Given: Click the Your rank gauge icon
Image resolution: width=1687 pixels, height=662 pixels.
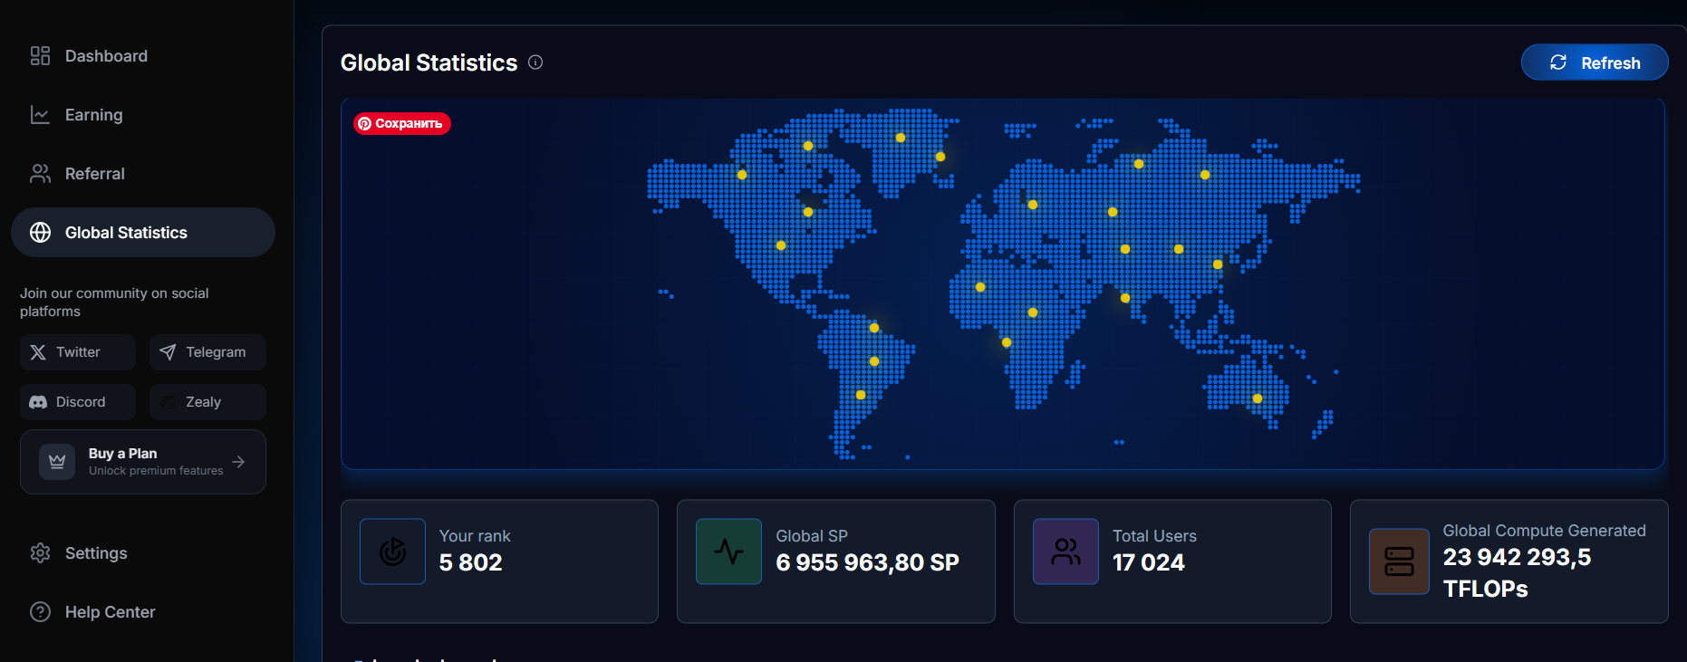Looking at the screenshot, I should 392,552.
